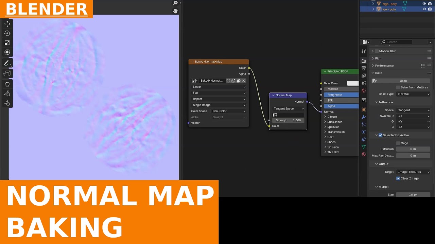This screenshot has width=435, height=244.
Task: Disable low-poly in renders camera icon
Action: point(430,9)
